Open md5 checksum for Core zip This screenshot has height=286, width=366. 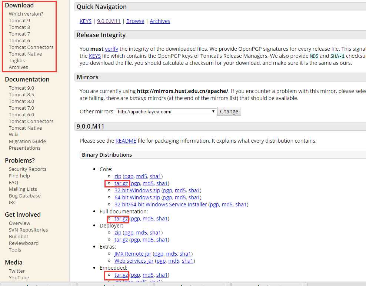[x=142, y=176]
